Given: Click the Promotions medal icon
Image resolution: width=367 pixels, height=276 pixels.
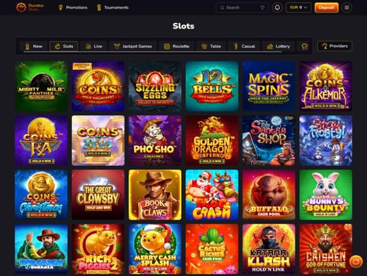Looking at the screenshot, I should pos(61,8).
